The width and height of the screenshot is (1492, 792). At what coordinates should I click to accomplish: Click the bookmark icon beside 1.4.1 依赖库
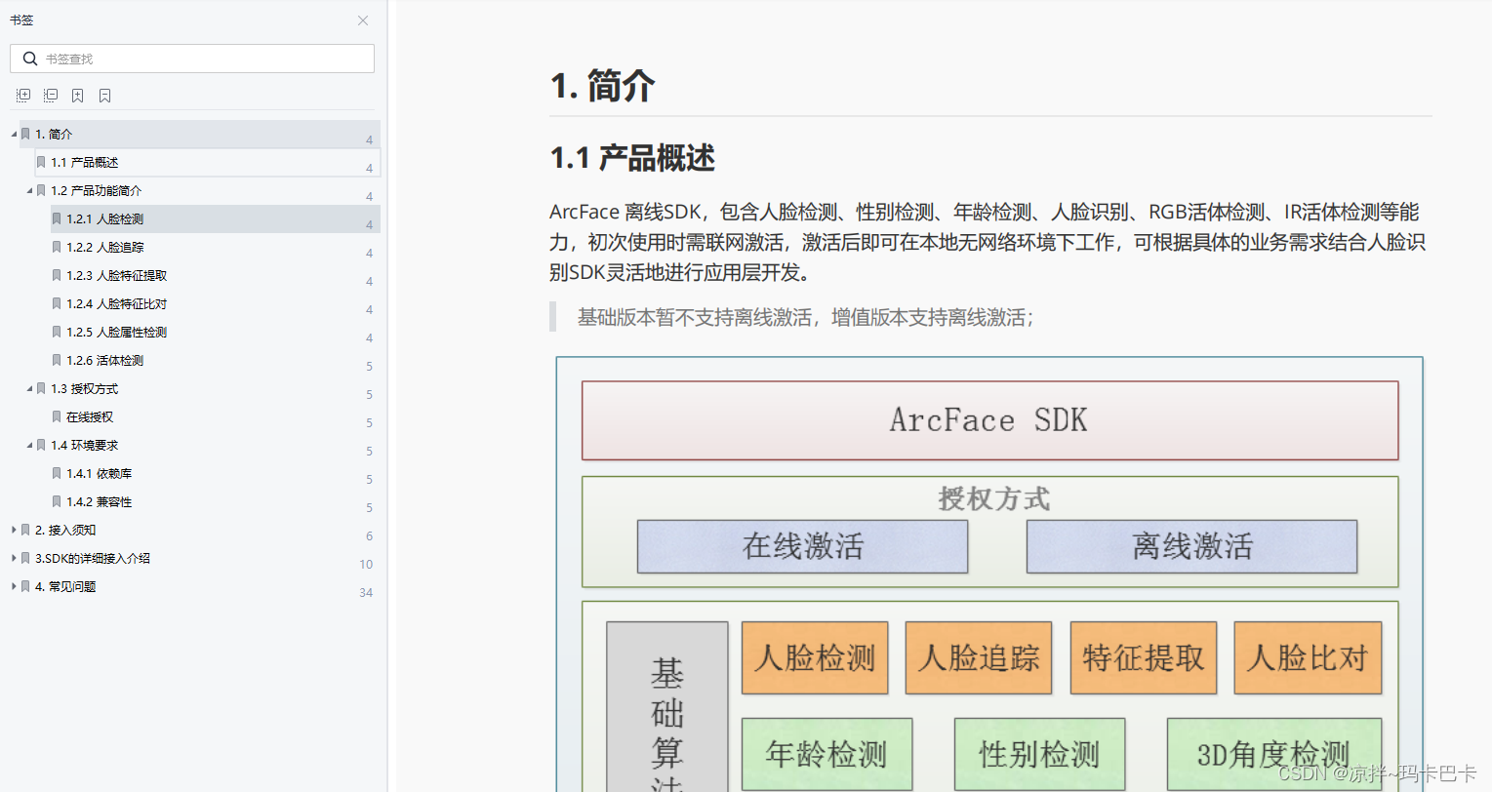[57, 474]
